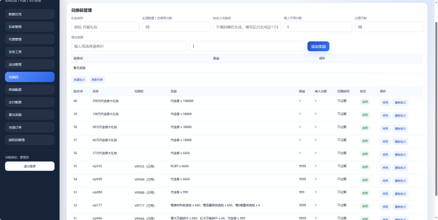The width and height of the screenshot is (438, 220).
Task: Open 授权码管理 in the sidebar
Action: click(x=30, y=140)
